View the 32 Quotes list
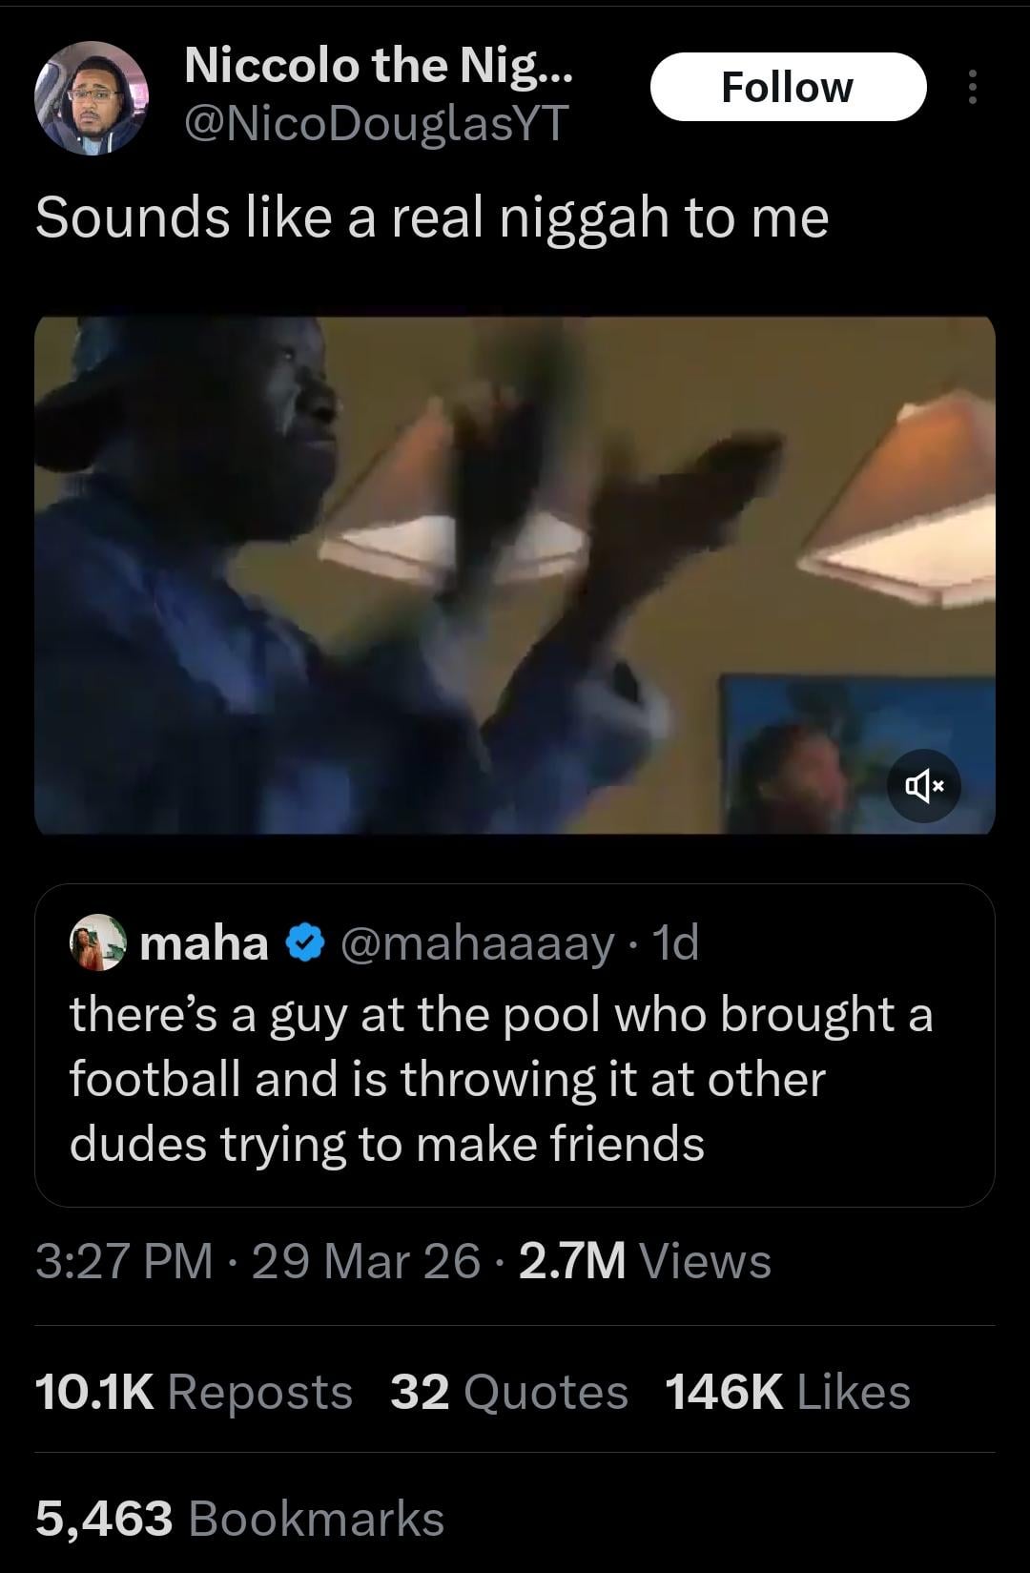The height and width of the screenshot is (1573, 1030). [x=509, y=1392]
